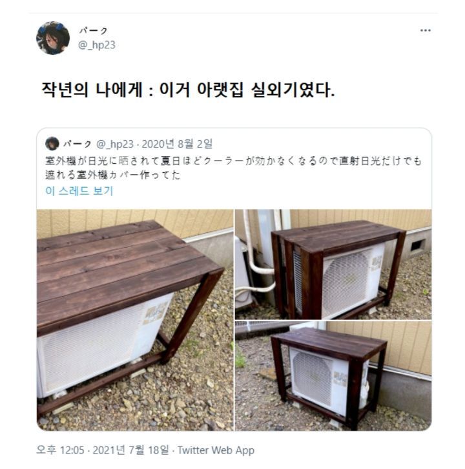Image resolution: width=465 pixels, height=469 pixels.
Task: Click the Japanese quoted tweet text
Action: [x=233, y=168]
